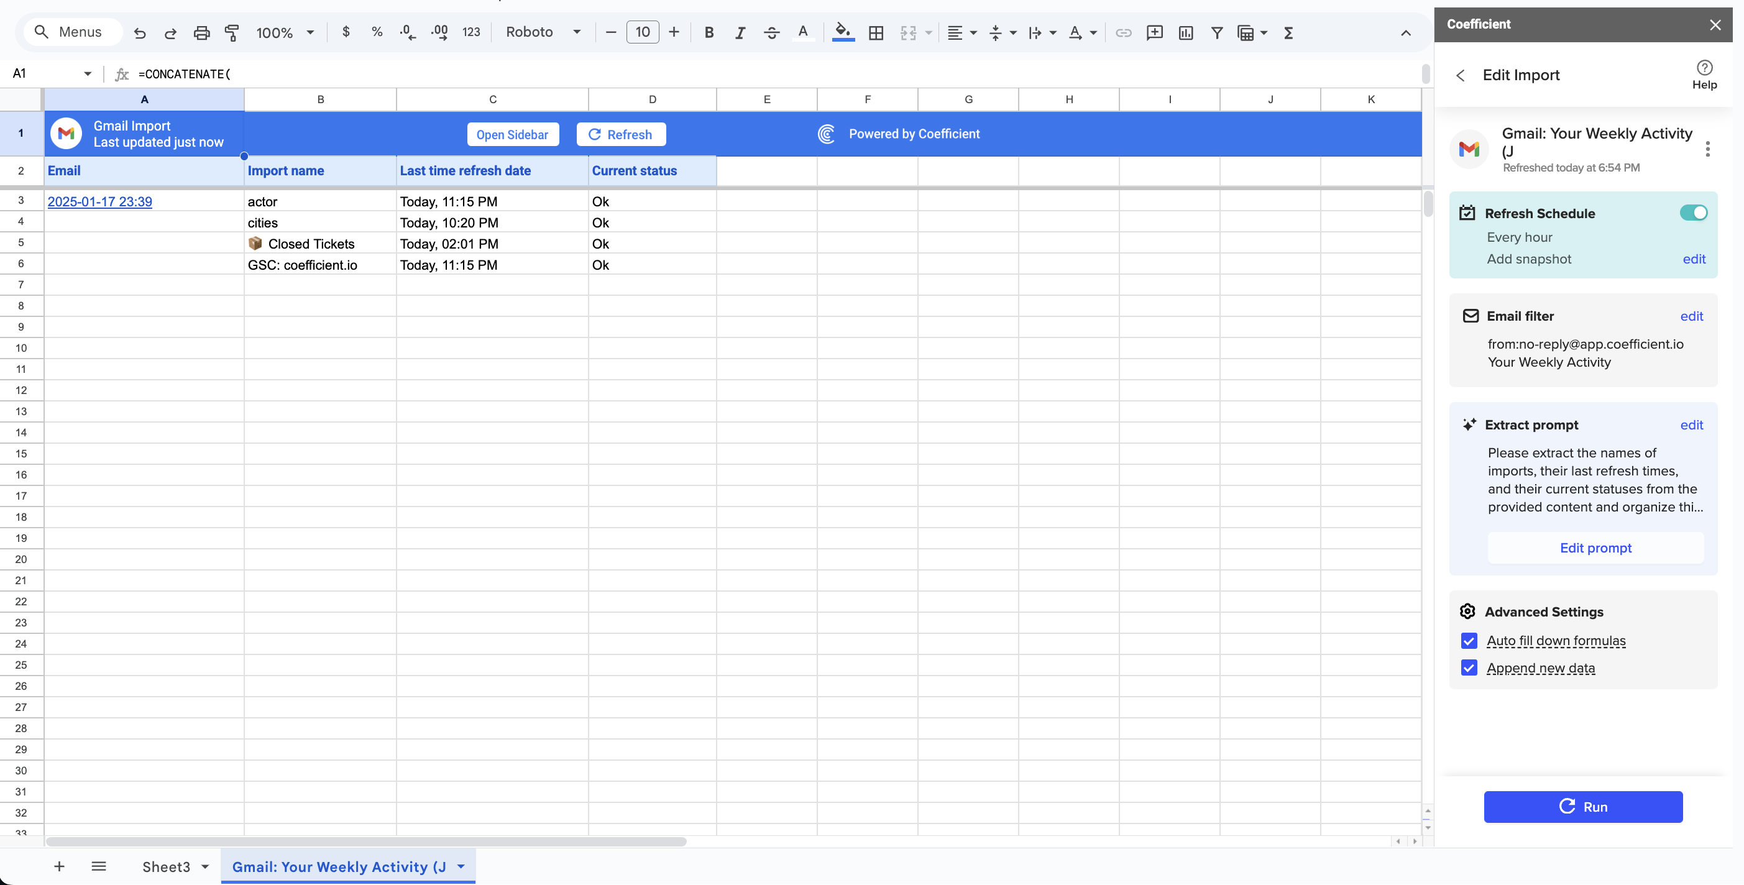Click the insert comment icon

(1154, 32)
